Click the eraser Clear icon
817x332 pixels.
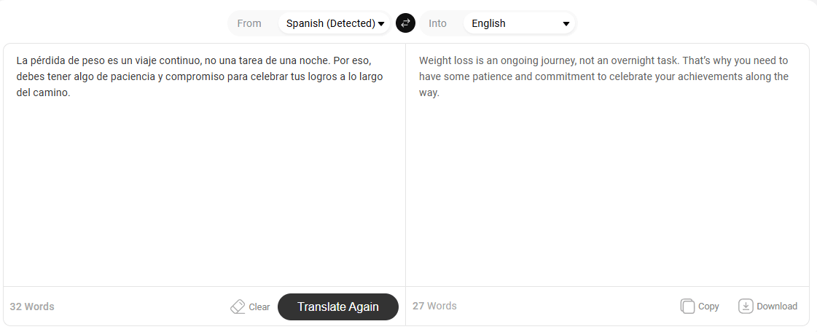pos(238,307)
